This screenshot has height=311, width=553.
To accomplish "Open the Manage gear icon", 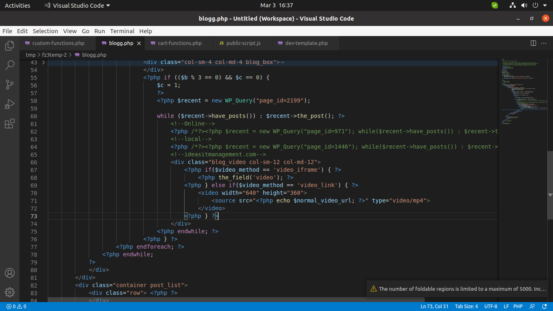I will (x=10, y=292).
